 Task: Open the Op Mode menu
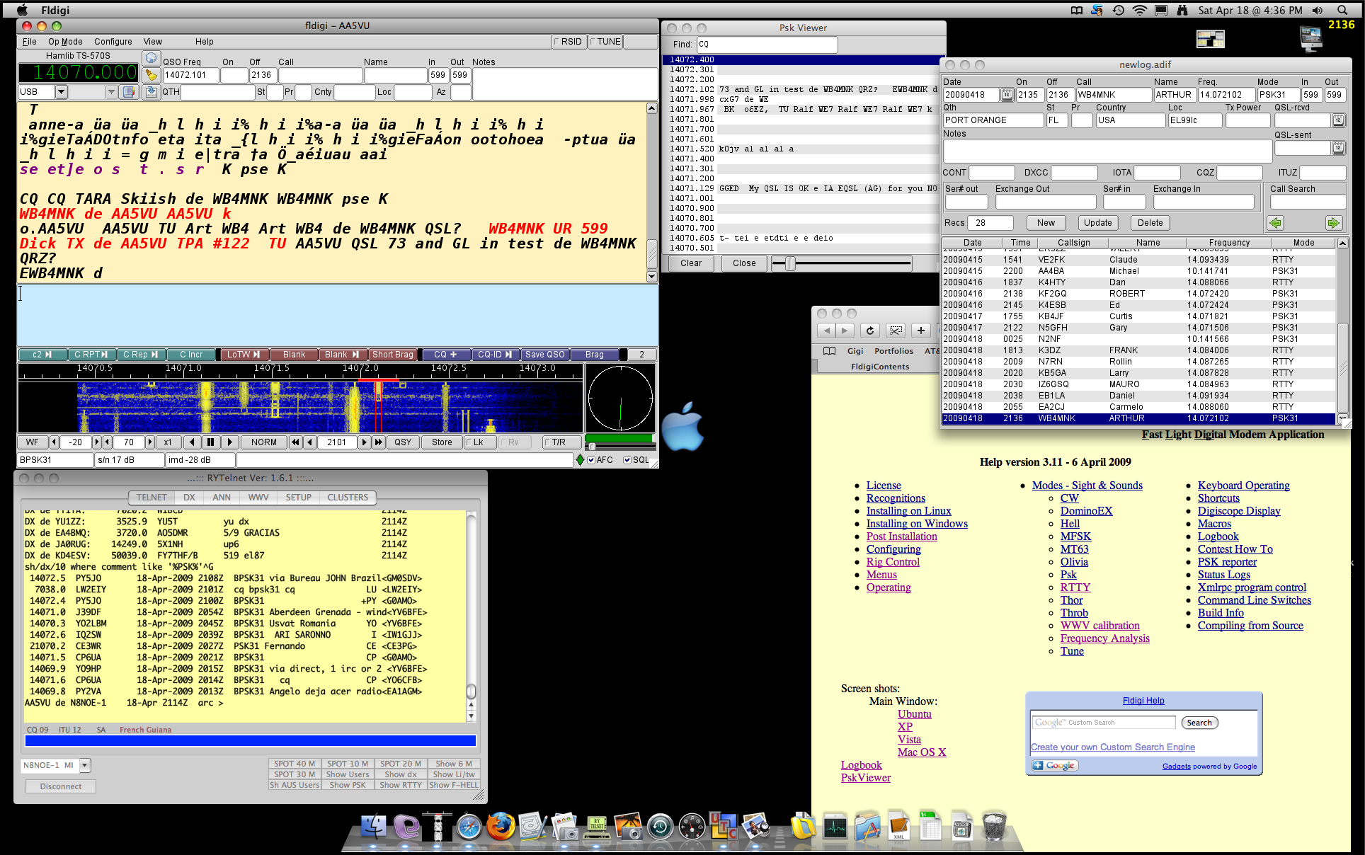[65, 42]
